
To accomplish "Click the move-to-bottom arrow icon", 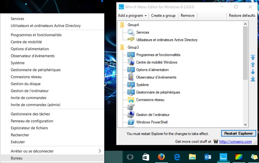I will 253,79.
